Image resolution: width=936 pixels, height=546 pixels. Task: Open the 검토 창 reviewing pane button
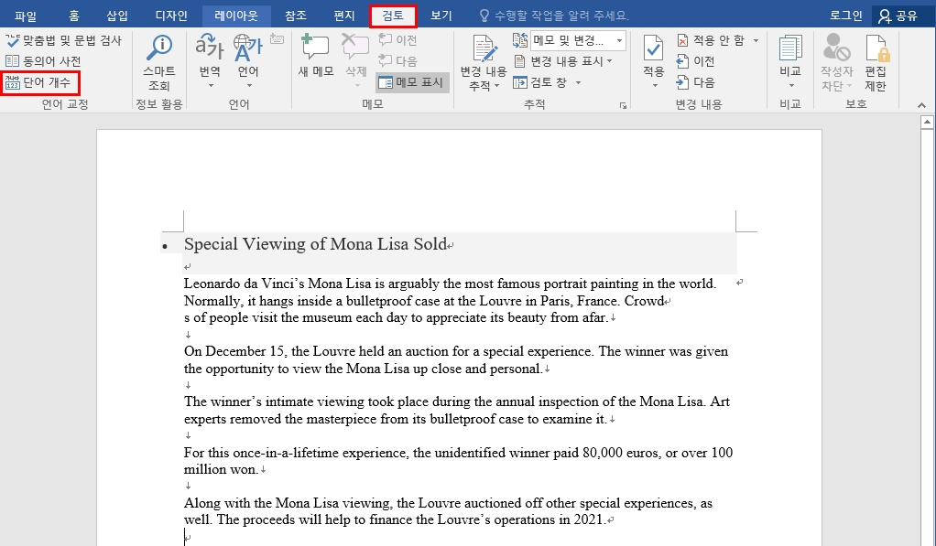(x=541, y=82)
